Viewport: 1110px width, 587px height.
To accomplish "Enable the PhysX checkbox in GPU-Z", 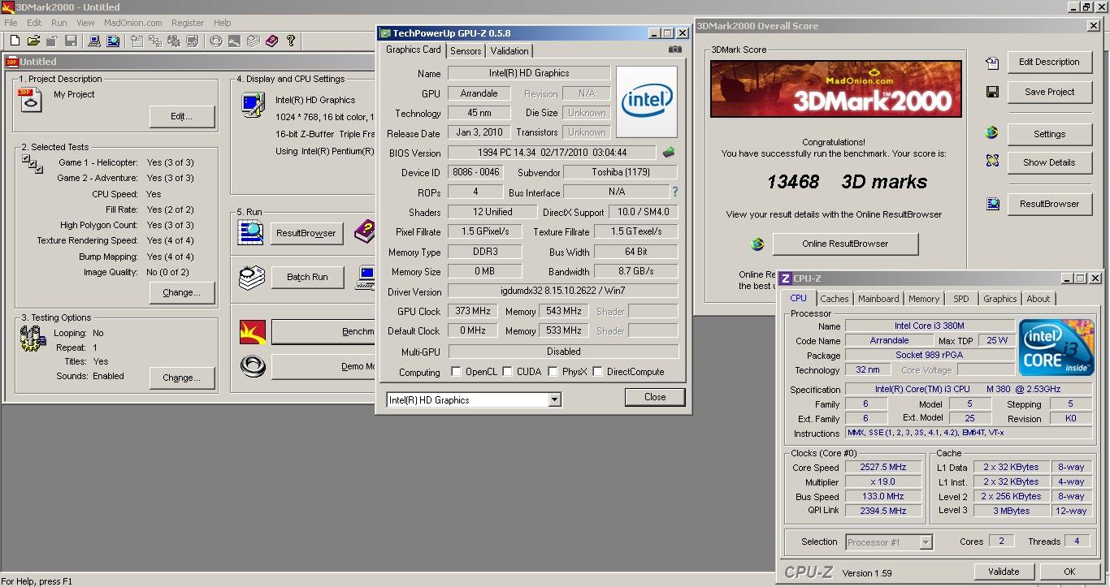I will click(553, 372).
